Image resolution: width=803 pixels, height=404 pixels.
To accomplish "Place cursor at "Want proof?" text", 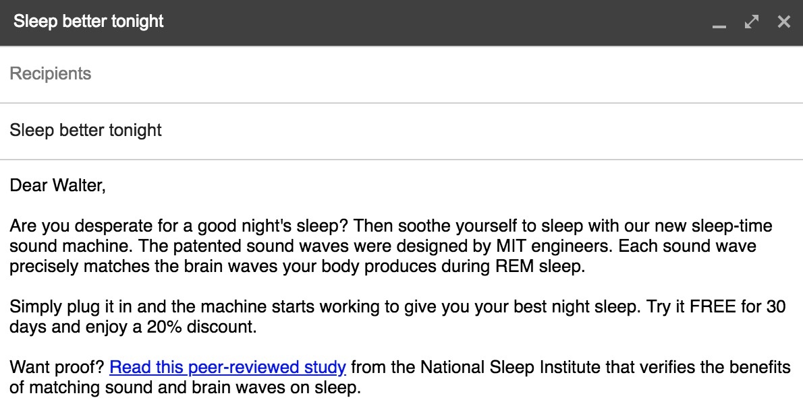I will tap(57, 368).
